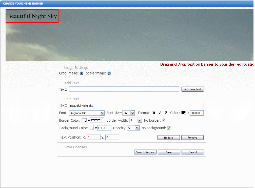Click the Cancel button
Screen dimensions: 255x188
point(193,152)
